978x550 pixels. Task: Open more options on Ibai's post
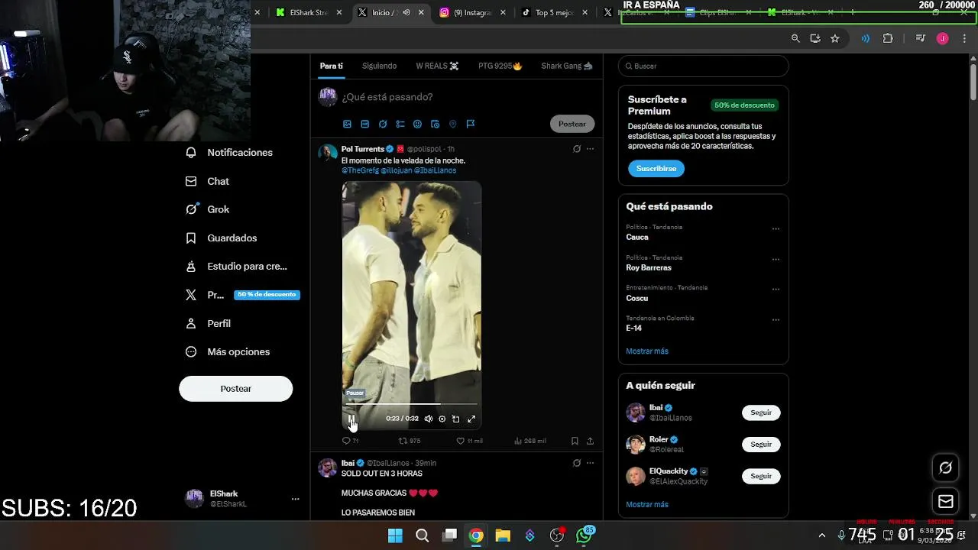point(590,463)
